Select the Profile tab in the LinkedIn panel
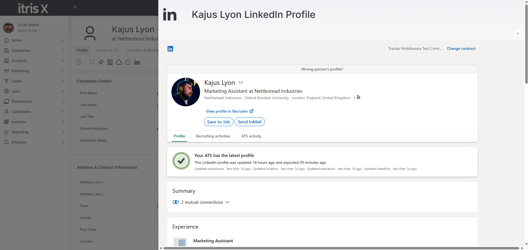The height and width of the screenshot is (250, 528). pyautogui.click(x=179, y=136)
